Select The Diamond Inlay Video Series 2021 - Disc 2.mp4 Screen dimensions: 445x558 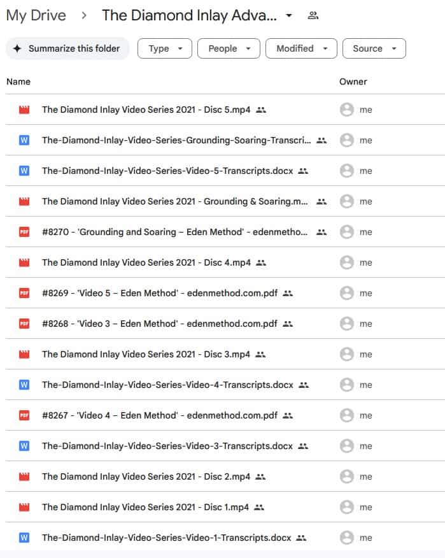tap(146, 476)
